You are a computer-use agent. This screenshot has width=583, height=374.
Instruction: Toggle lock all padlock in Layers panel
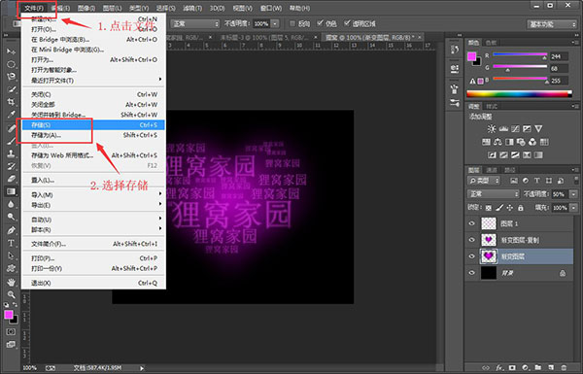click(x=521, y=208)
